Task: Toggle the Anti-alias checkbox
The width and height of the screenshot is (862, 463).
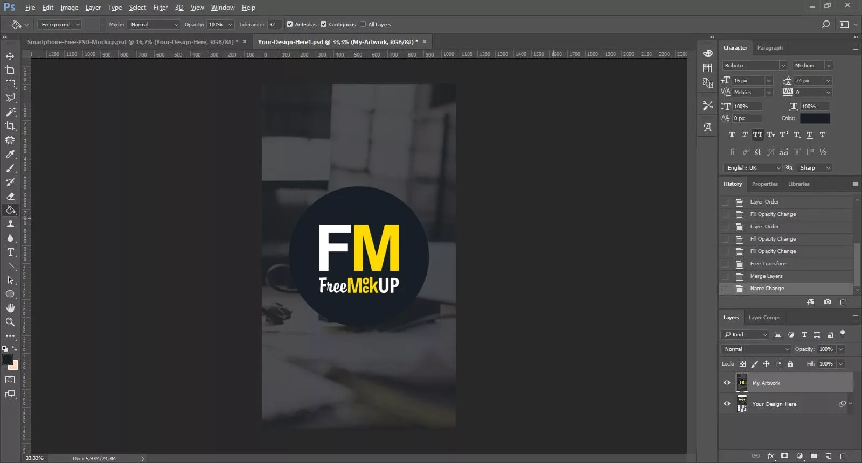Action: [290, 24]
